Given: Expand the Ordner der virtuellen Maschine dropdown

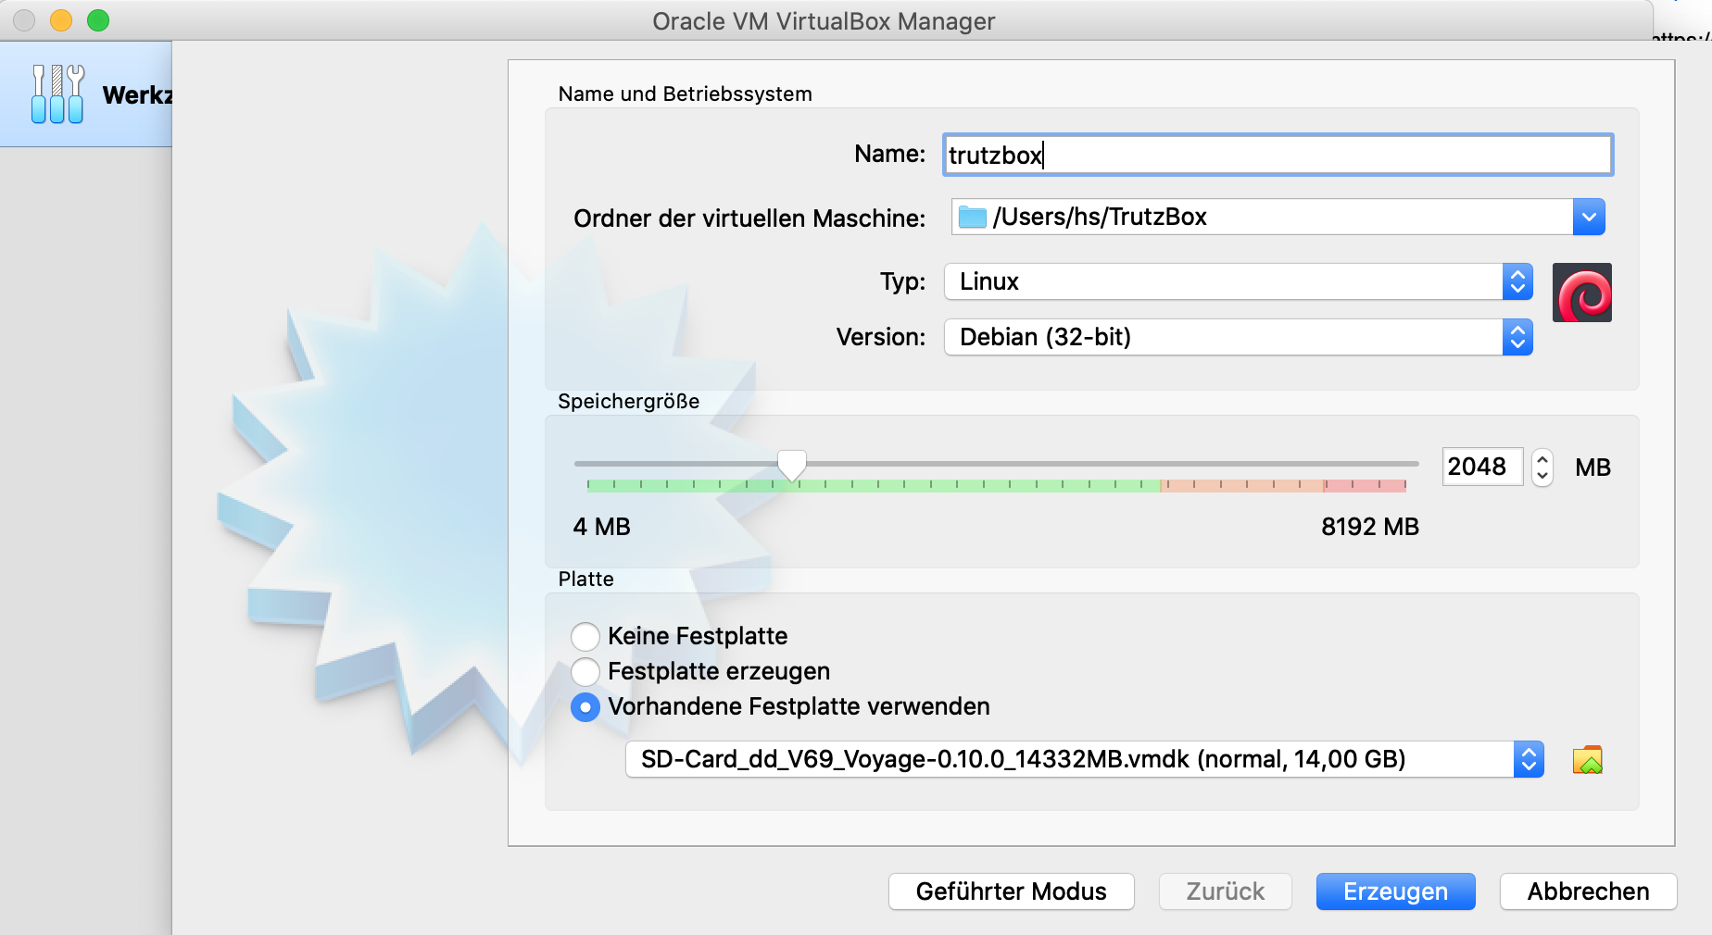Looking at the screenshot, I should tap(1588, 217).
